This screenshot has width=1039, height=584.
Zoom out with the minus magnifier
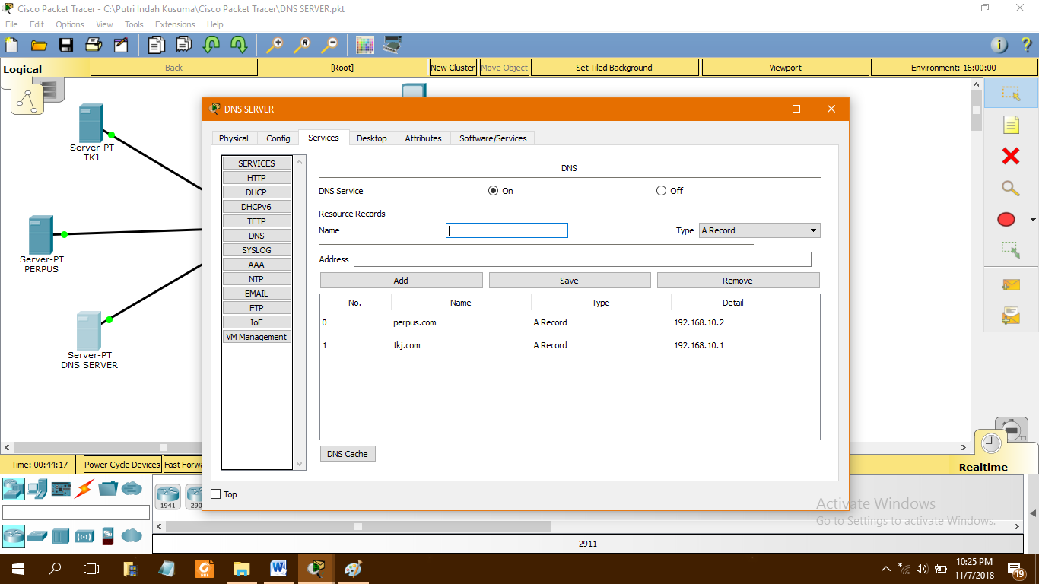coord(329,45)
